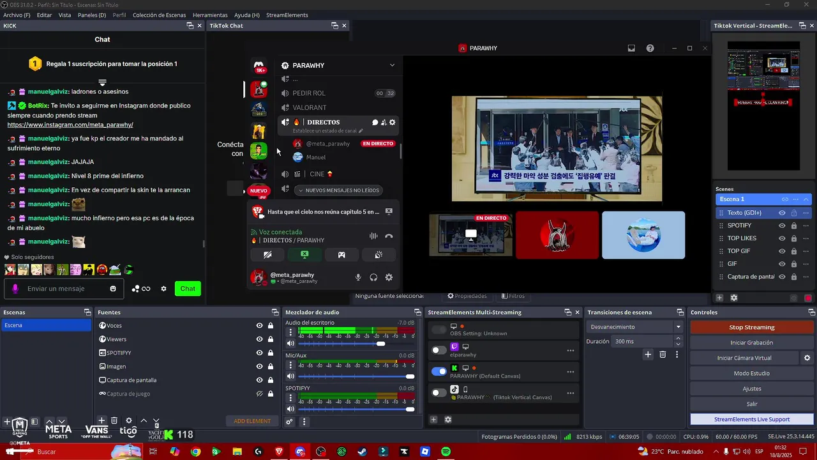
Task: Show the Captura de juego source
Action: [x=259, y=394]
